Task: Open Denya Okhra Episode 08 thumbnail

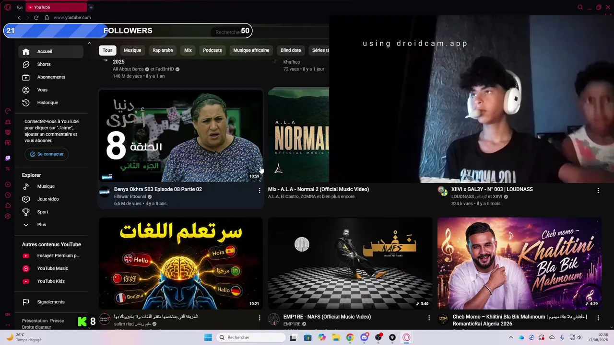Action: [181, 136]
